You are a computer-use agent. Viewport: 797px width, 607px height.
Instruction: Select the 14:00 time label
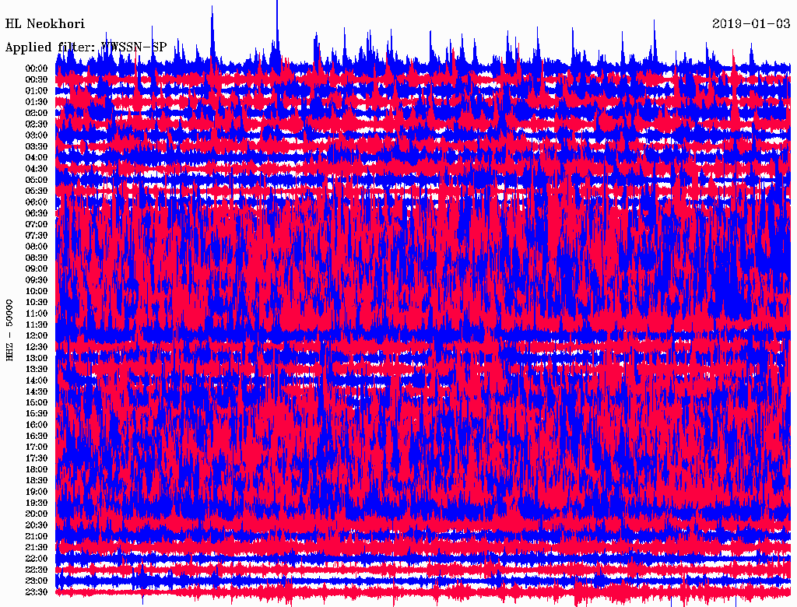tap(36, 381)
